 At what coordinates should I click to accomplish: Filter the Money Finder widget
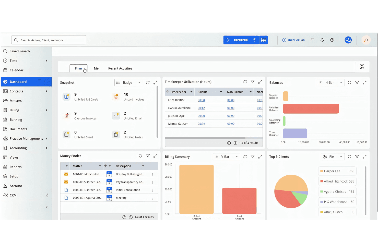pyautogui.click(x=148, y=156)
